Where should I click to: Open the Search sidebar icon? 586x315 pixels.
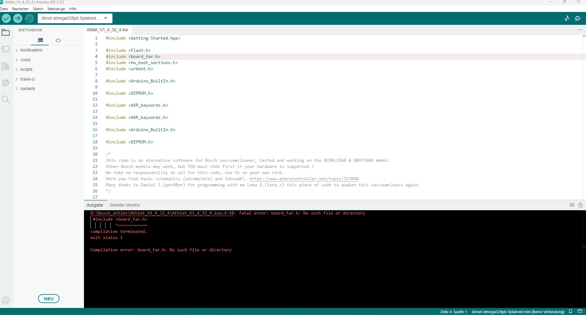point(6,99)
